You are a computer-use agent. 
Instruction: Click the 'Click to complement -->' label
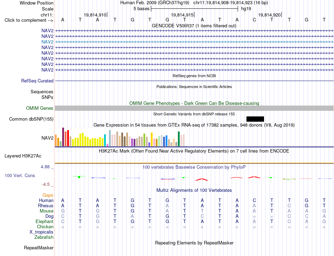coord(29,20)
